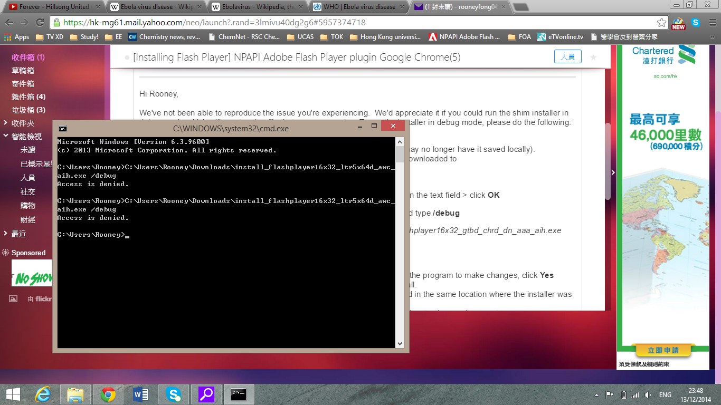
Task: Click the Skype extension icon in Chrome's toolbar
Action: [x=696, y=23]
